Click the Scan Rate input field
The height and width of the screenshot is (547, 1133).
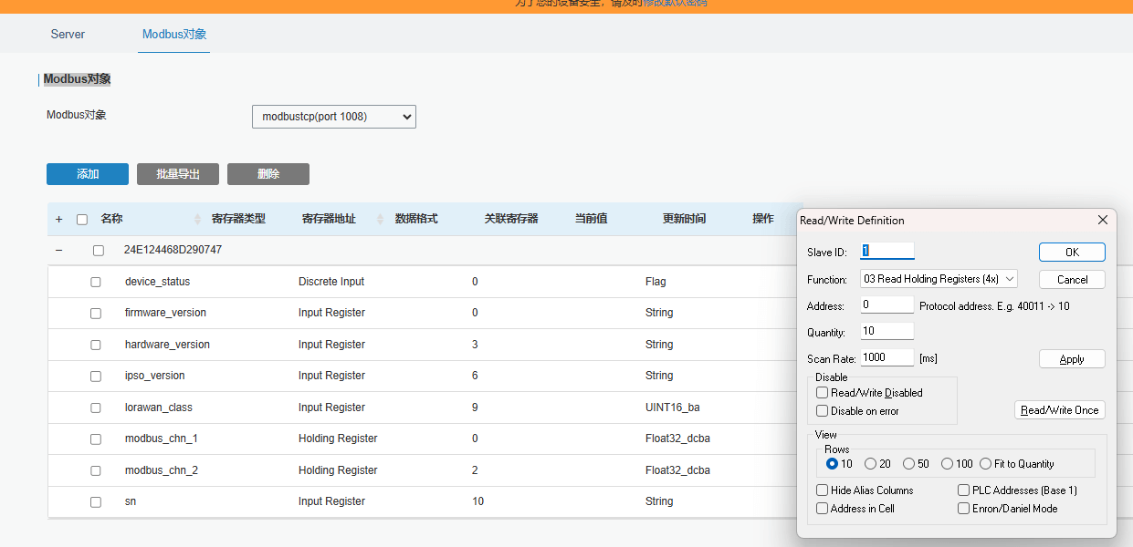pos(886,358)
